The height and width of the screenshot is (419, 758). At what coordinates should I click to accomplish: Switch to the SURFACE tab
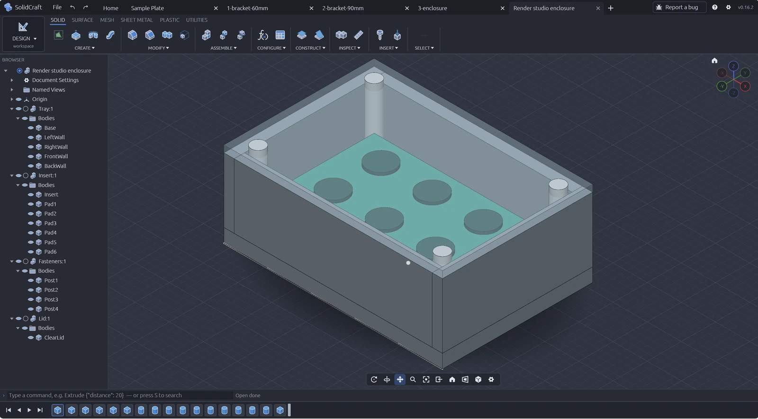point(82,20)
